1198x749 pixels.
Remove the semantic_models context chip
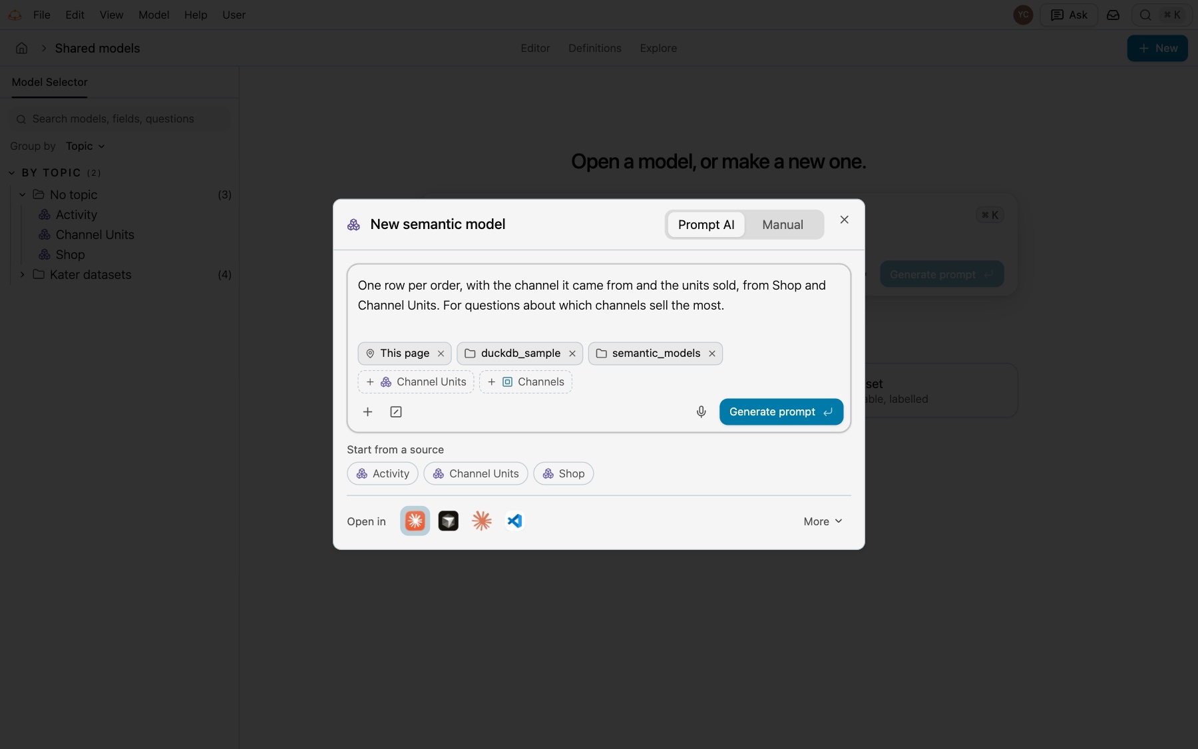coord(712,354)
